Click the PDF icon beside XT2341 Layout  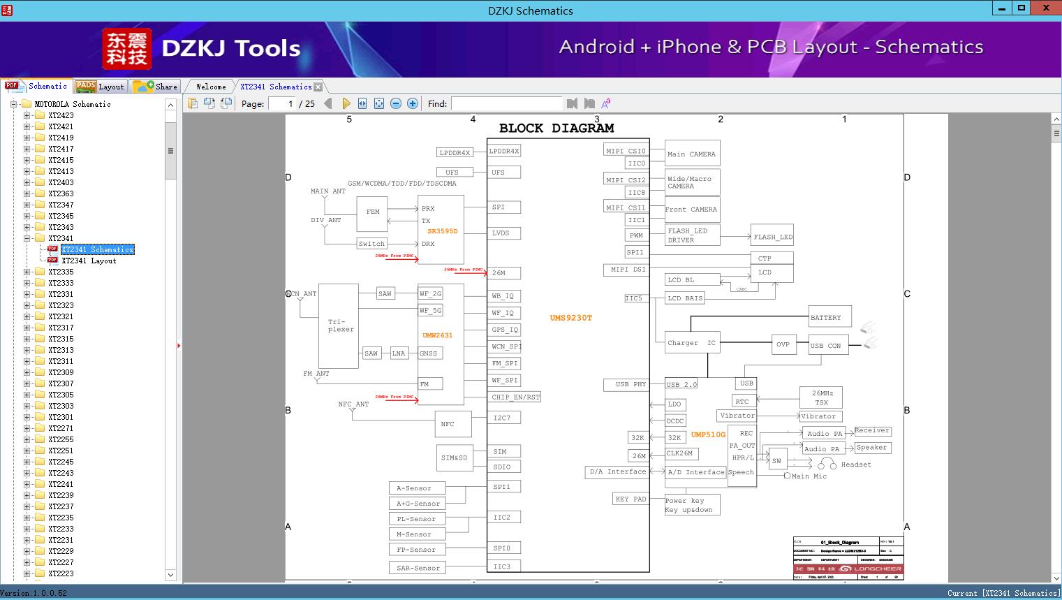point(52,261)
